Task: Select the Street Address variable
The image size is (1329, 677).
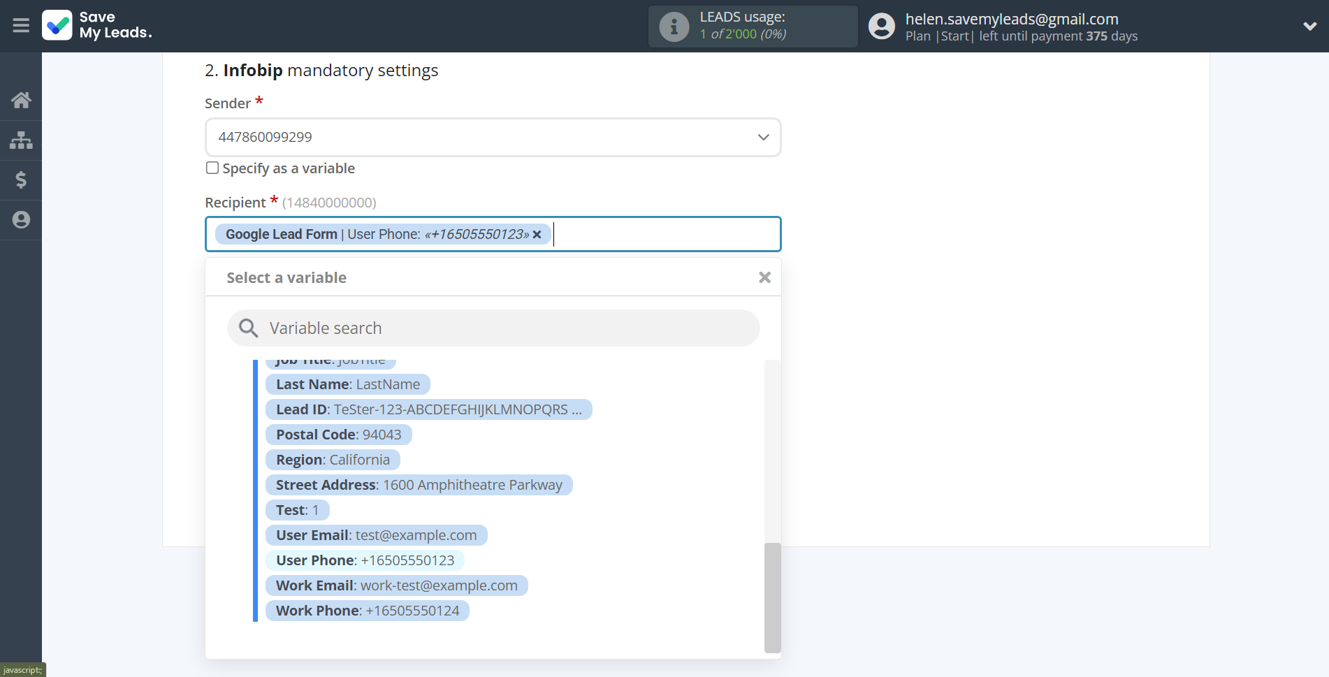Action: (419, 485)
